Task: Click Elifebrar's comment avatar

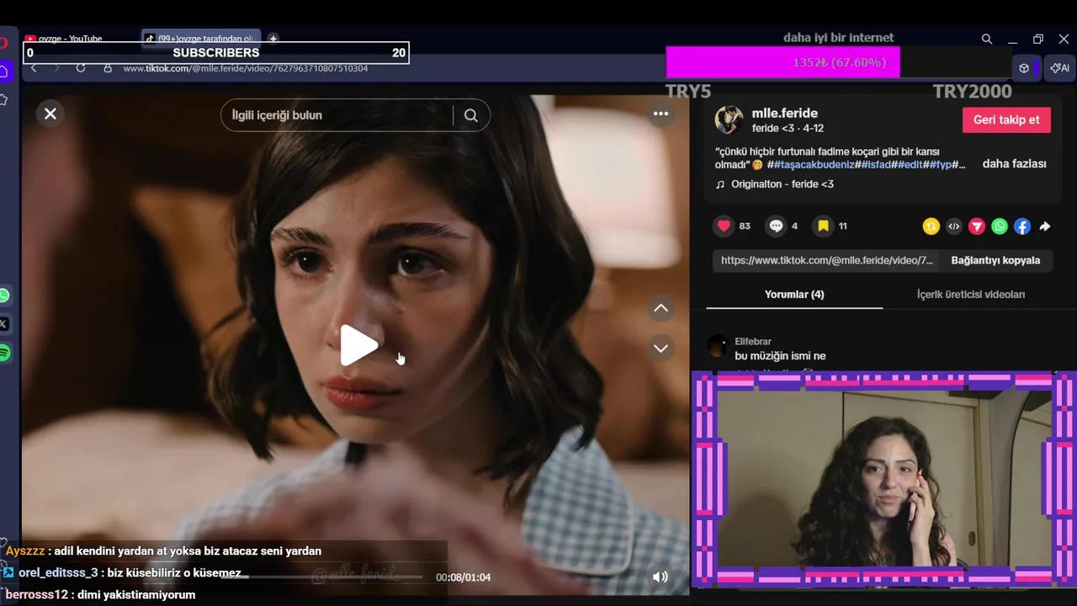Action: pyautogui.click(x=718, y=347)
